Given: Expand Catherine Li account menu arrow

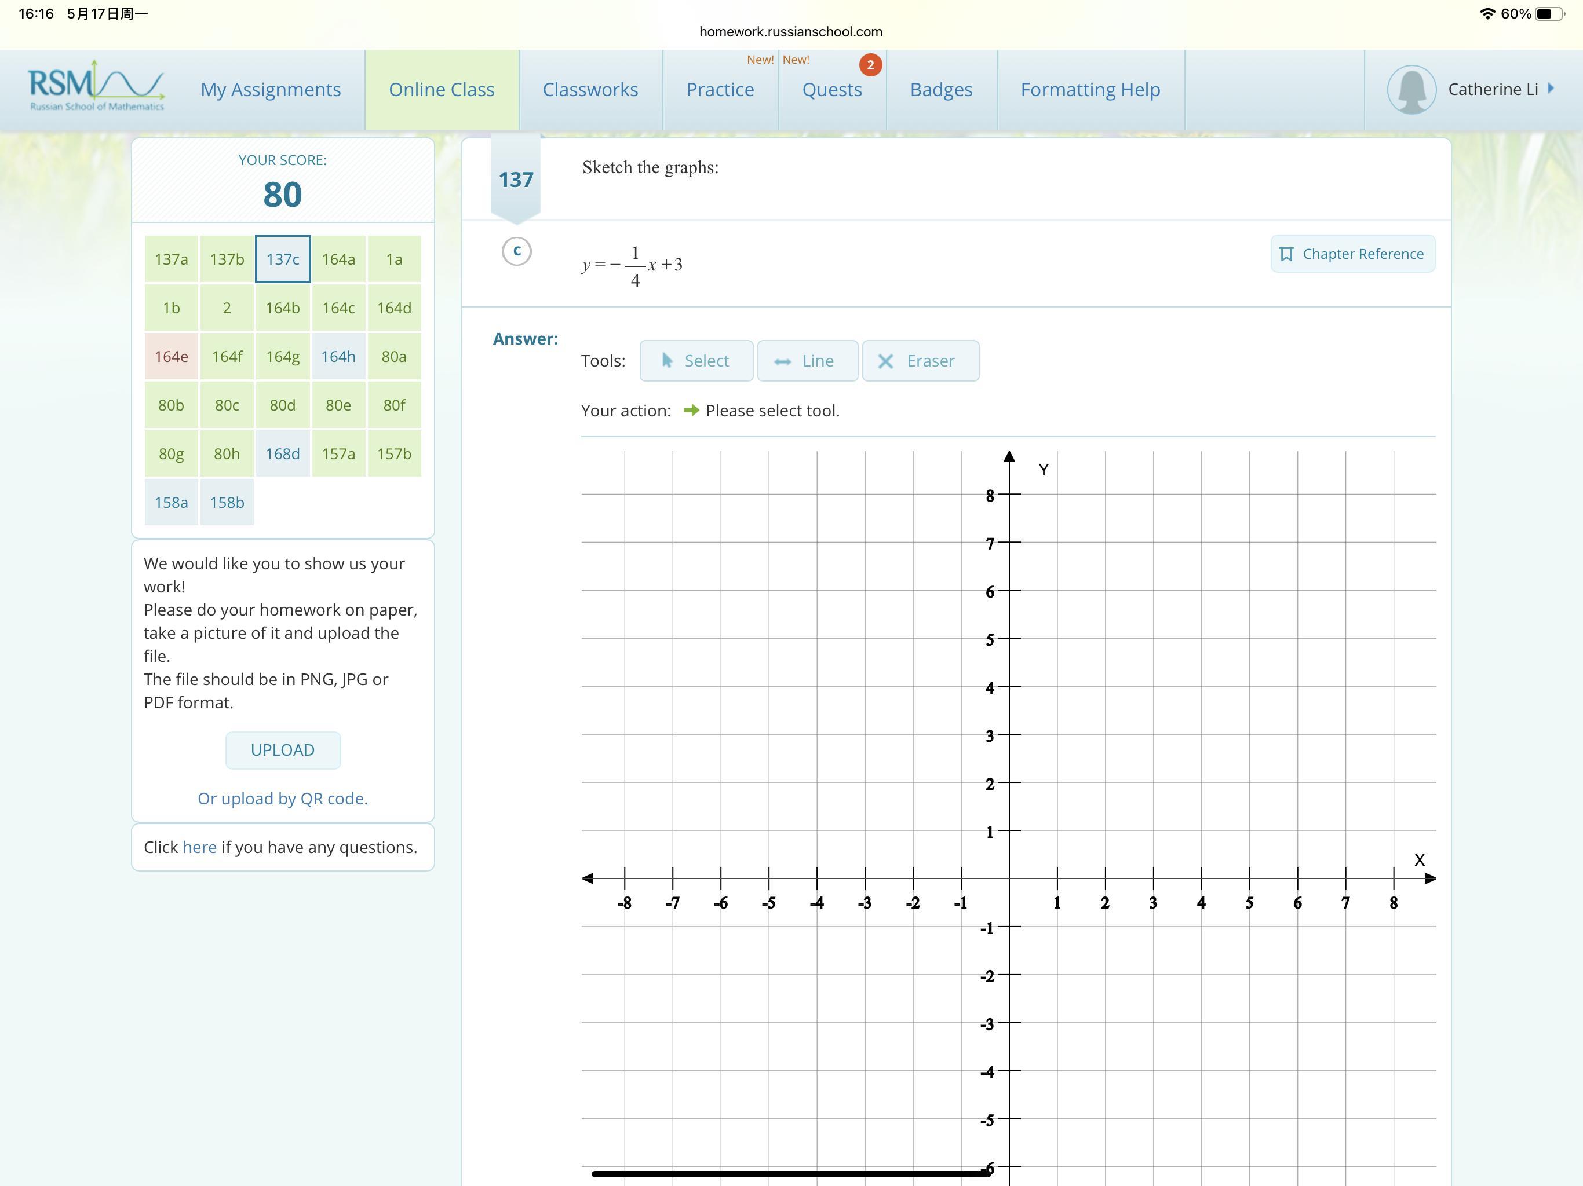Looking at the screenshot, I should click(1551, 89).
